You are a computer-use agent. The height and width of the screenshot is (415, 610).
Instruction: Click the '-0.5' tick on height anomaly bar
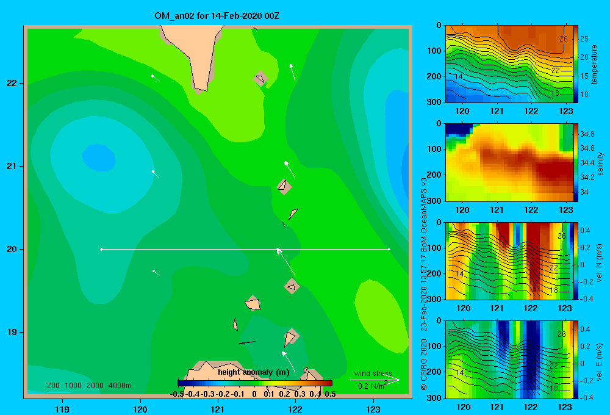(x=177, y=394)
